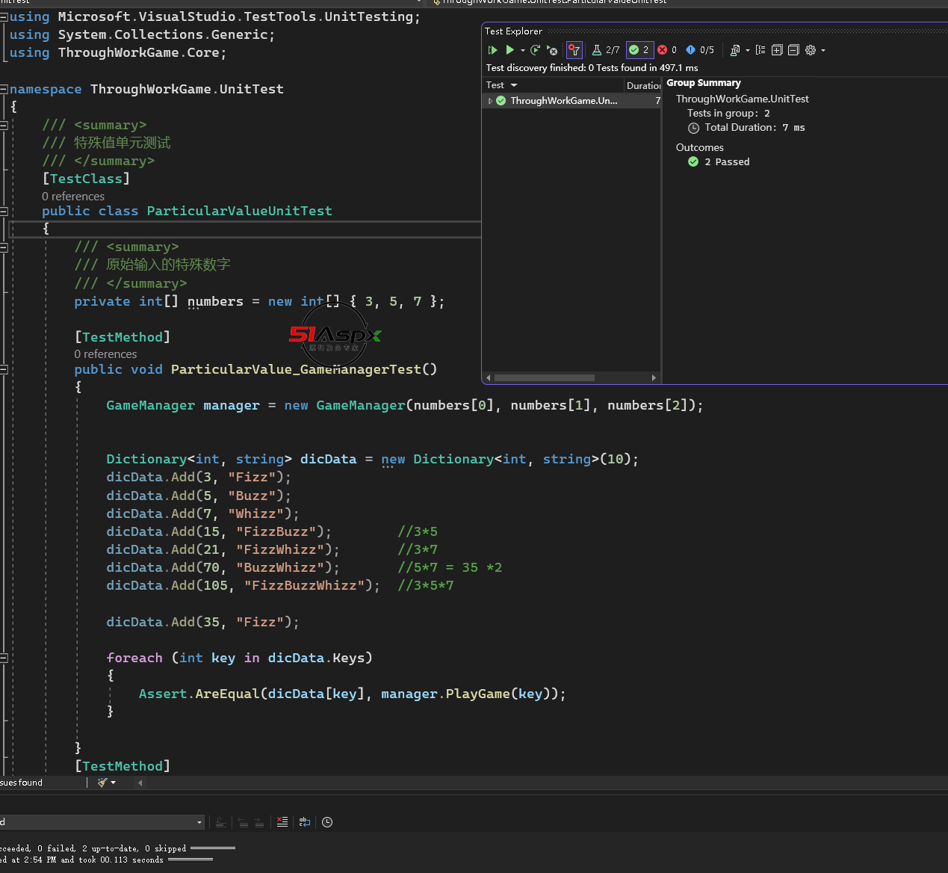Open the playlist icon in Test Explorer
The height and width of the screenshot is (873, 948).
click(735, 50)
